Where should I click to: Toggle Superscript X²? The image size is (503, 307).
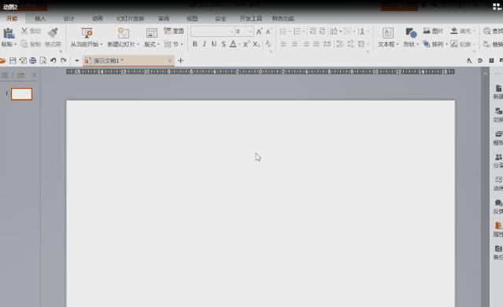point(246,44)
